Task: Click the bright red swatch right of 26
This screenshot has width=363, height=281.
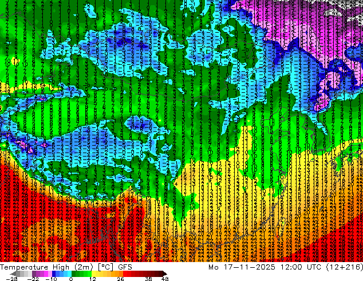Action: click(x=125, y=274)
